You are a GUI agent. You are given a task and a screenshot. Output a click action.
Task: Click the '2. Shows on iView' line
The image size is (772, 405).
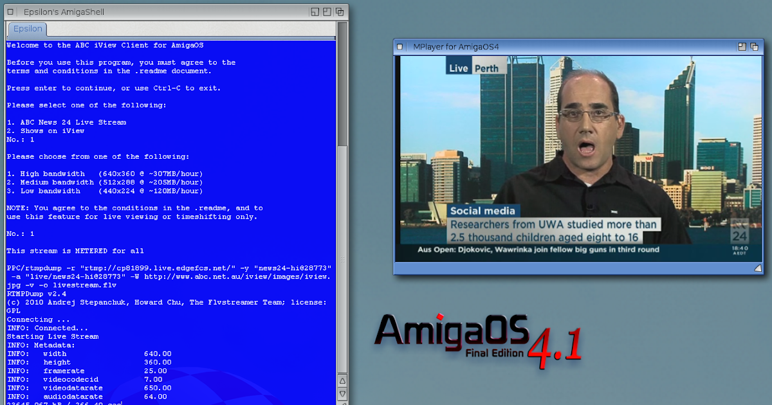pyautogui.click(x=46, y=131)
